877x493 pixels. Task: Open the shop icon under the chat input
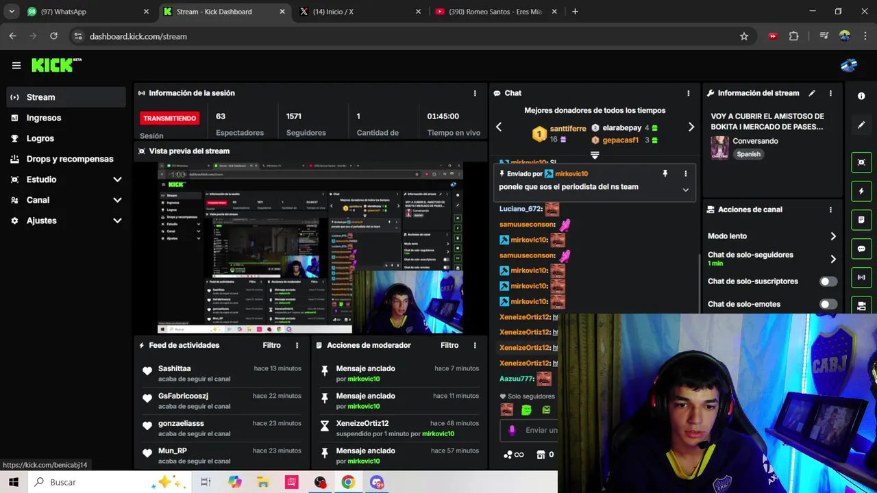click(541, 455)
